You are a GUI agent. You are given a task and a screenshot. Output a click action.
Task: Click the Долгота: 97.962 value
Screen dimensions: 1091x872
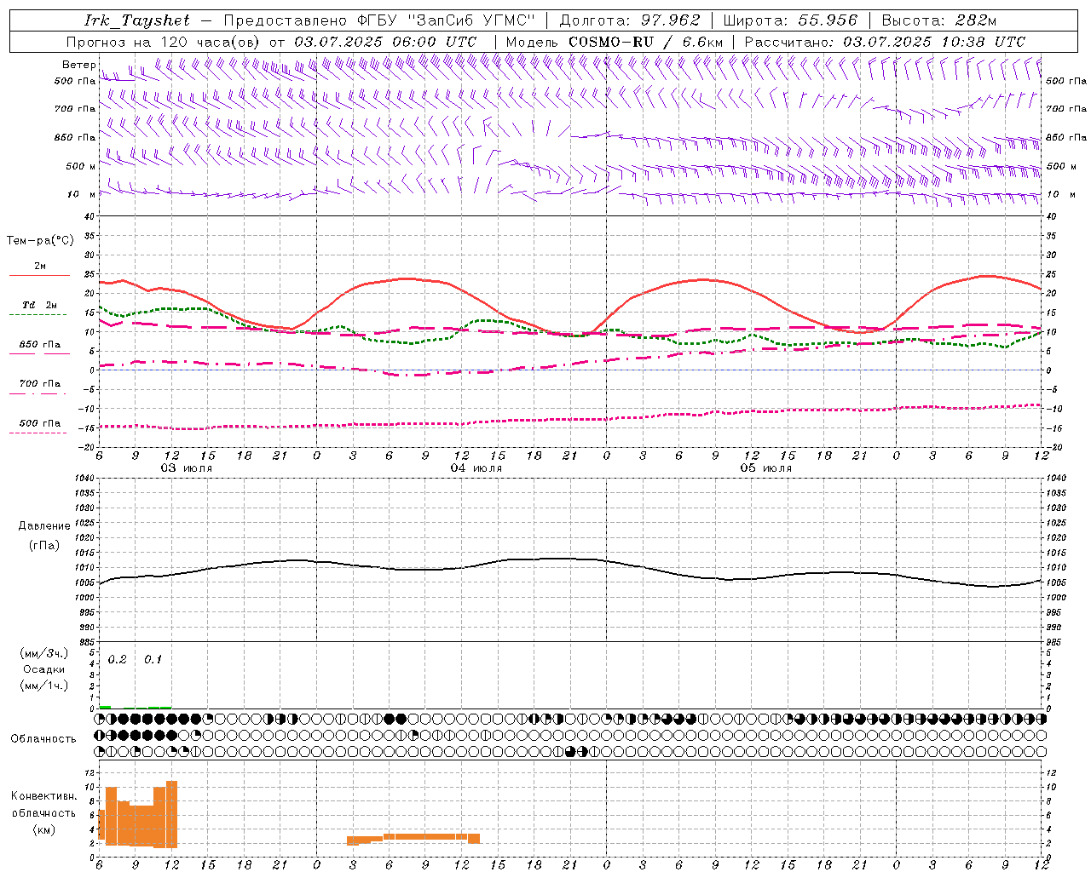click(x=629, y=20)
